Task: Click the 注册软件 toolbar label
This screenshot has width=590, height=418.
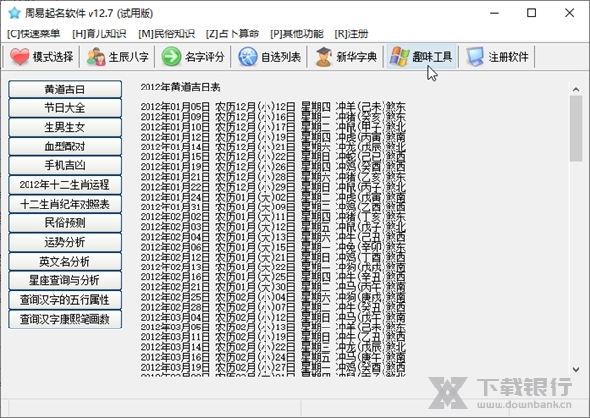Action: coord(508,57)
